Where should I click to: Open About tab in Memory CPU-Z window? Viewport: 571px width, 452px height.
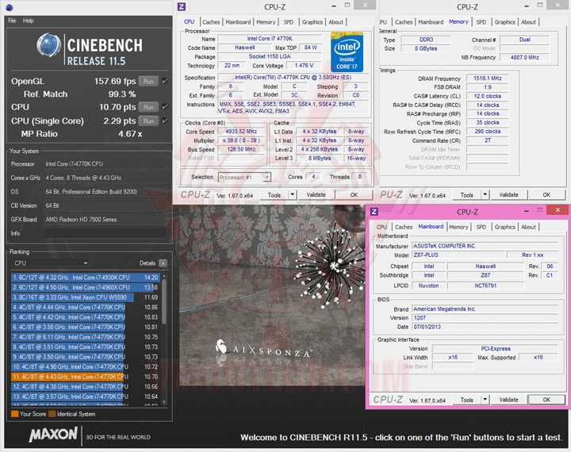click(x=528, y=22)
